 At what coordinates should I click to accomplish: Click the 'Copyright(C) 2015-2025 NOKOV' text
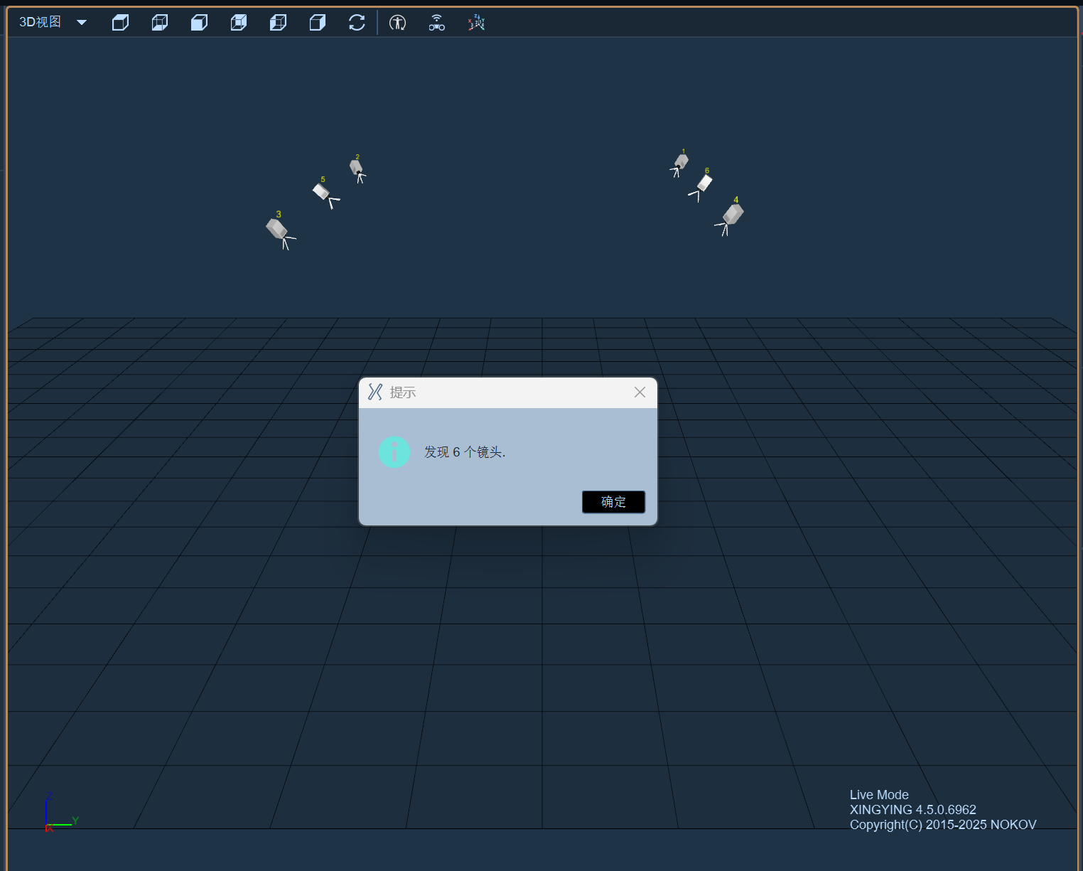[x=943, y=825]
